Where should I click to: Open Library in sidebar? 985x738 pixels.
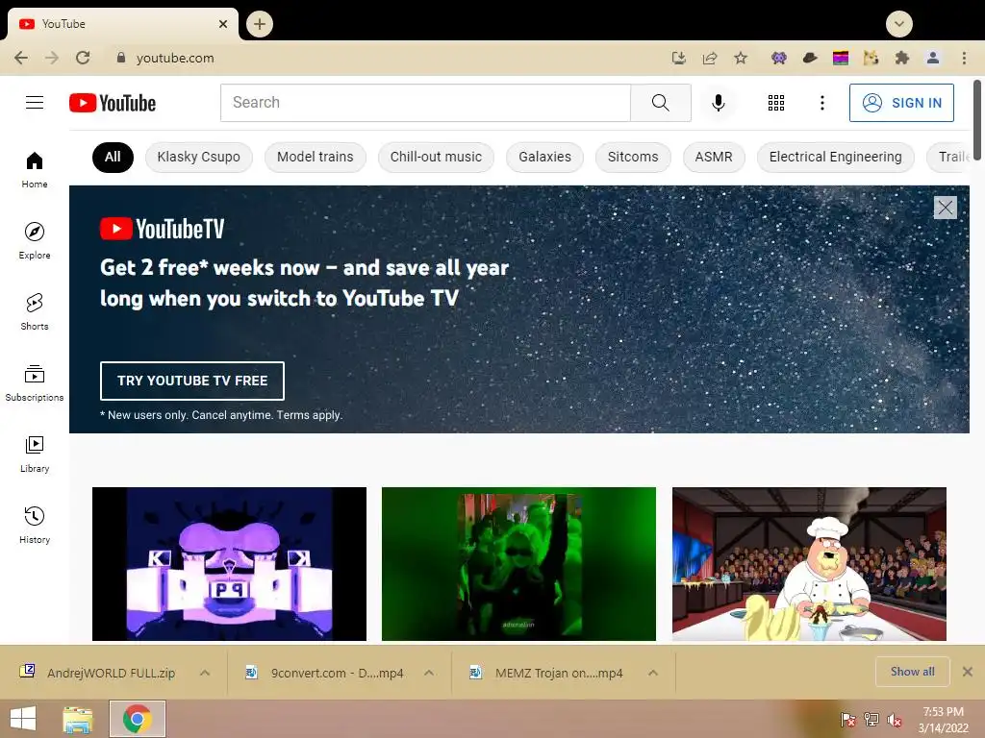click(35, 455)
